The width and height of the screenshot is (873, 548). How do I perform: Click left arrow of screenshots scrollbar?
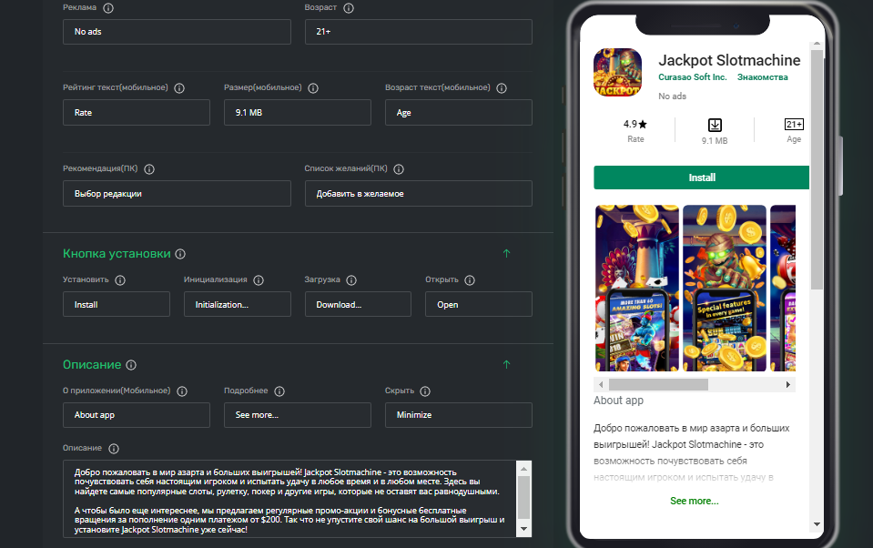(601, 385)
